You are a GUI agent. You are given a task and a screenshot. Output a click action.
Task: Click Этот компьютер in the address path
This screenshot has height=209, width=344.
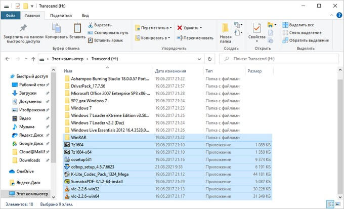click(68, 59)
